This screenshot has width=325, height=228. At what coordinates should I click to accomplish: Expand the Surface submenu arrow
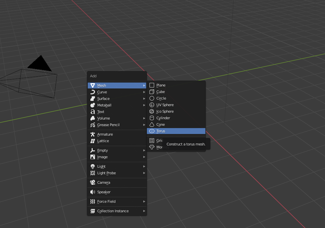tap(144, 99)
